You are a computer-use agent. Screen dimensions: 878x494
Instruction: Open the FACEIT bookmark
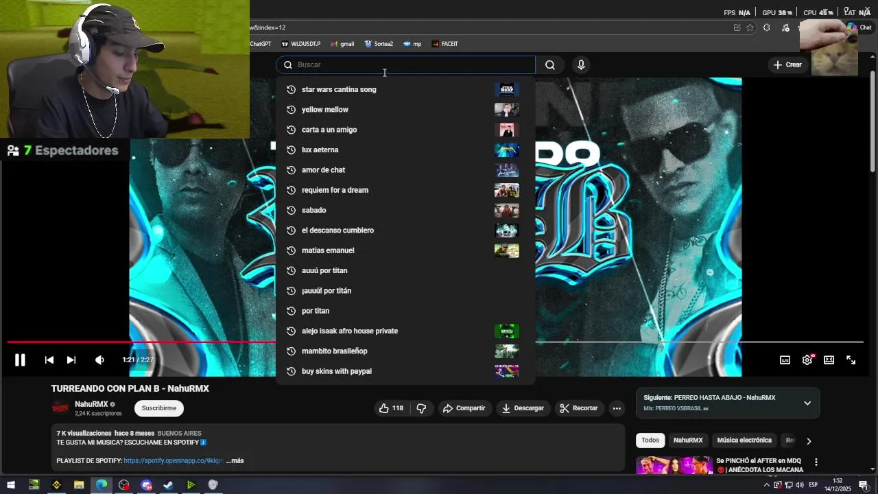[x=444, y=44]
